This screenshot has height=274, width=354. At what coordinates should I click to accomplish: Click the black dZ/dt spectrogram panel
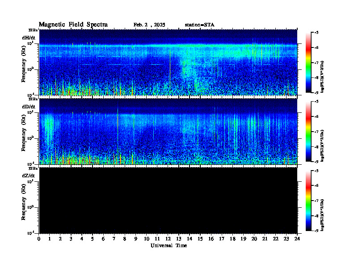[x=168, y=201]
